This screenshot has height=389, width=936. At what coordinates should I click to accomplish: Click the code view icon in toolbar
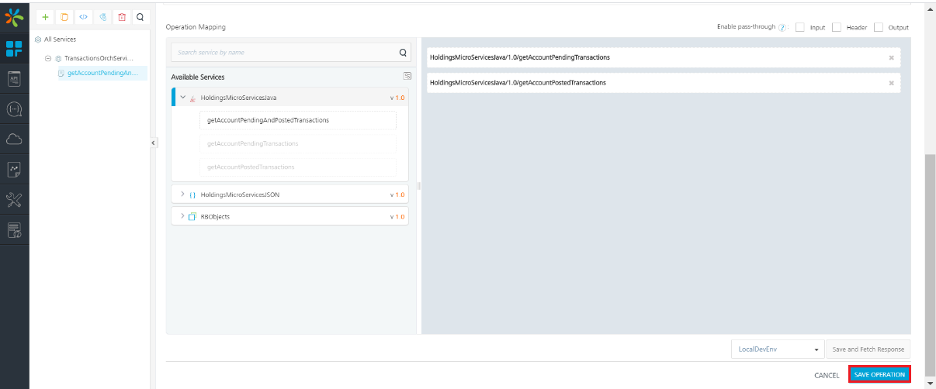pos(83,16)
